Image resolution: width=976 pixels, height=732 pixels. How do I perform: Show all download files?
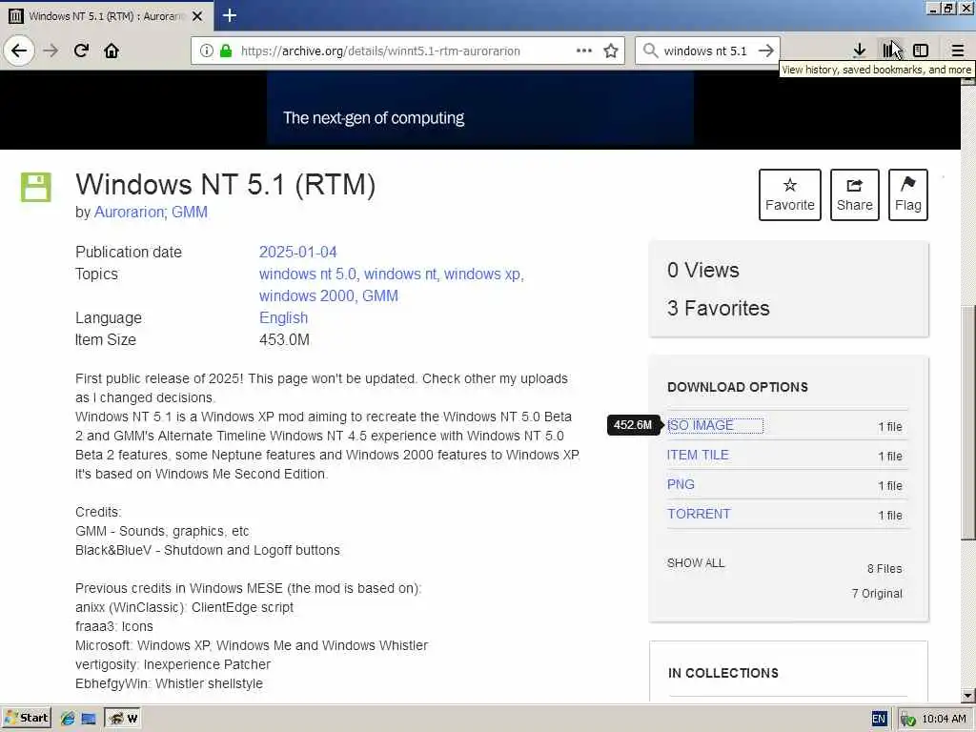tap(695, 563)
